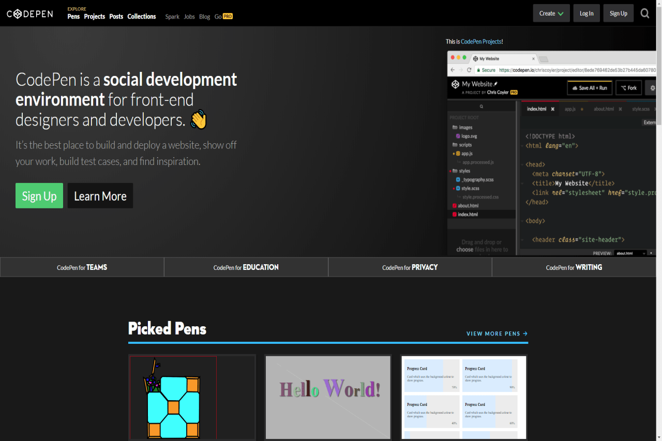Select the app.js tab in editor screenshot
This screenshot has width=662, height=441.
(x=570, y=109)
